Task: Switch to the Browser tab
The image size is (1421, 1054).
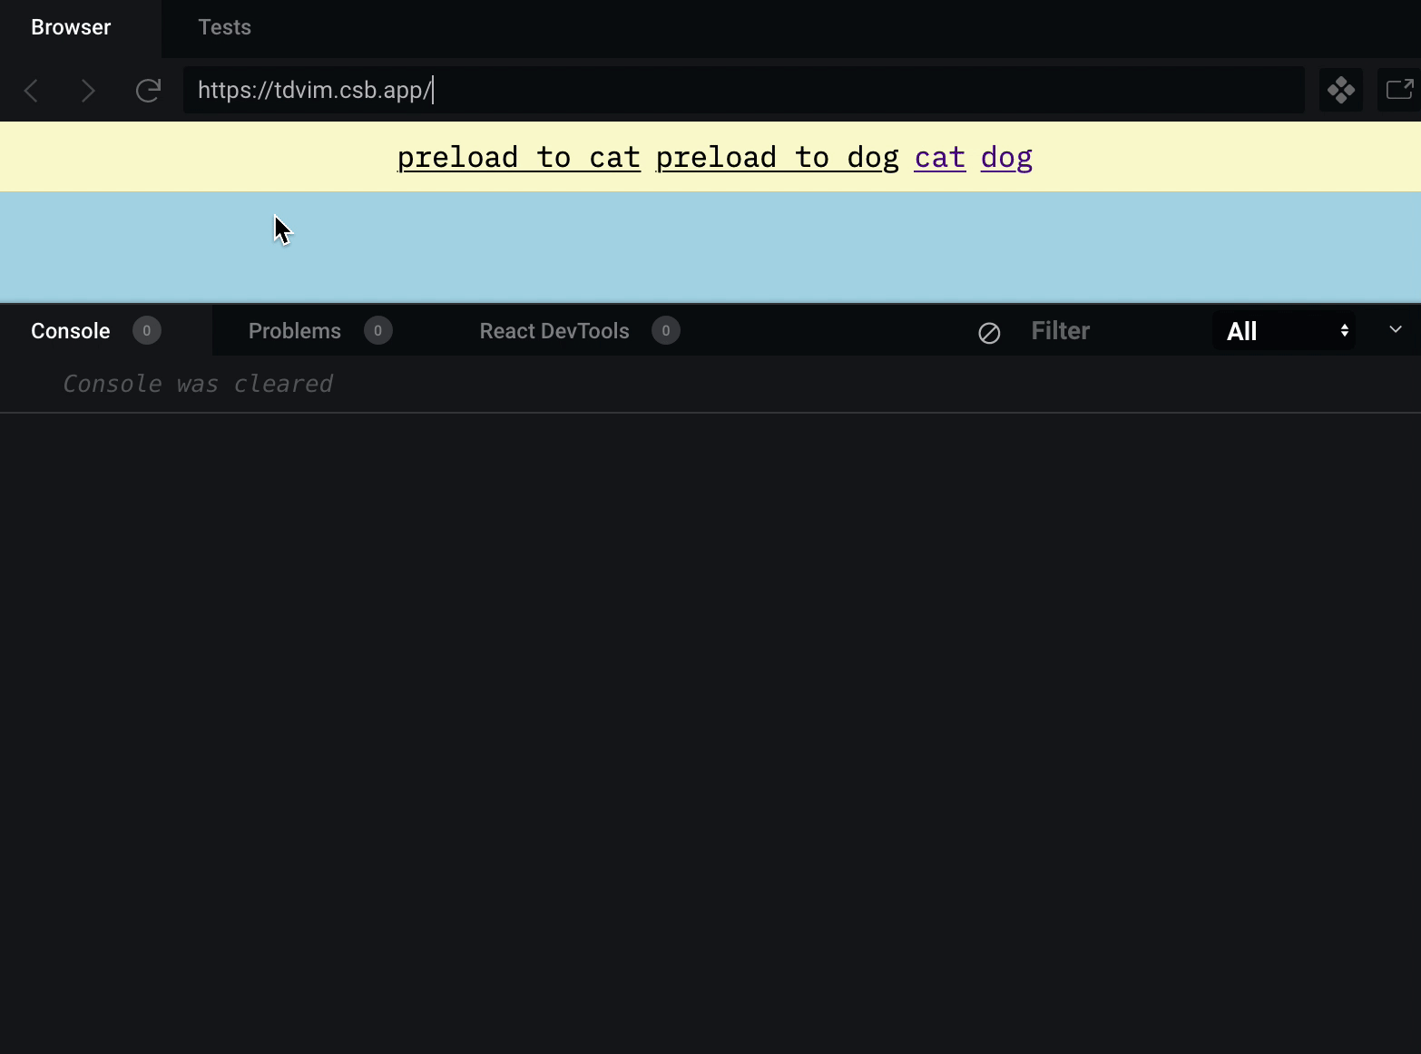Action: click(71, 27)
